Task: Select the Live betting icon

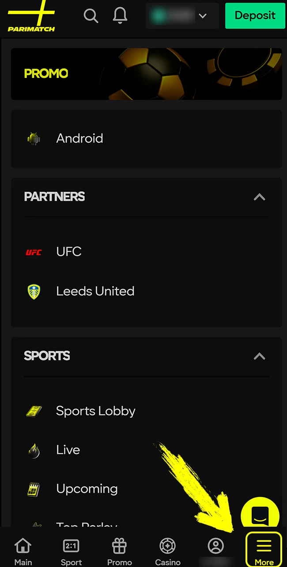Action: pos(34,450)
